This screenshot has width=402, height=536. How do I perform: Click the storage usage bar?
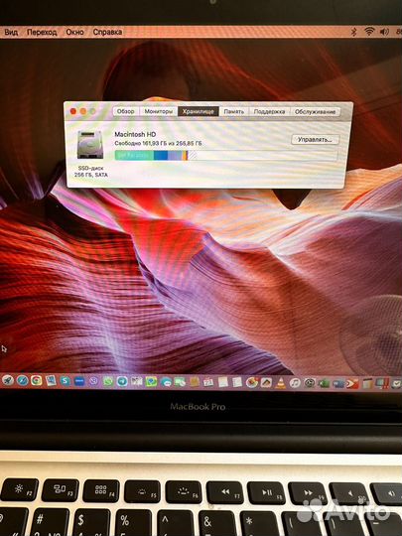(226, 156)
